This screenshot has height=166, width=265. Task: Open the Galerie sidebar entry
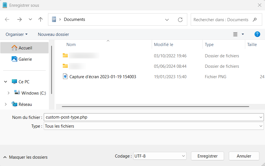point(24,59)
